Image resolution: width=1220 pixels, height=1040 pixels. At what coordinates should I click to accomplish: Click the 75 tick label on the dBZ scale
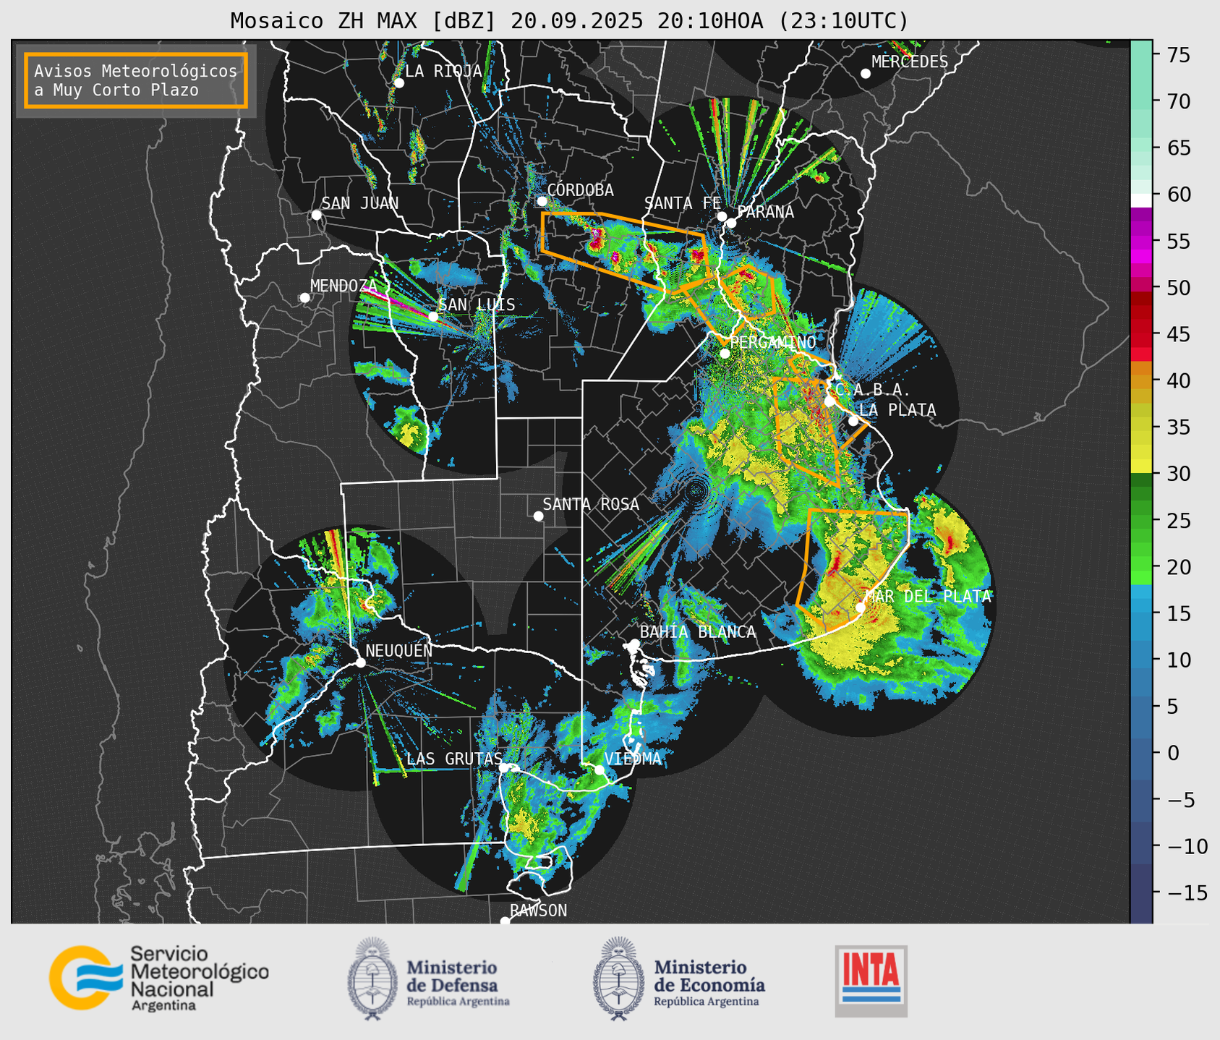(1179, 55)
